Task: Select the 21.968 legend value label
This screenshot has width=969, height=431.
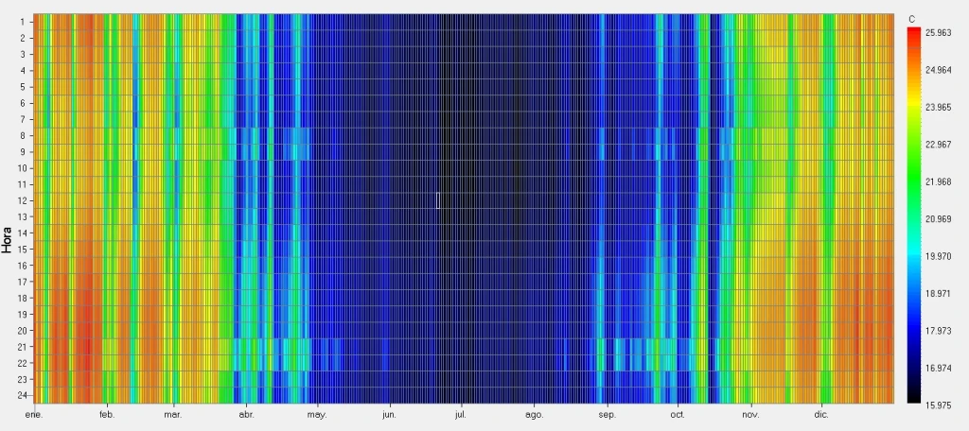Action: tap(937, 181)
